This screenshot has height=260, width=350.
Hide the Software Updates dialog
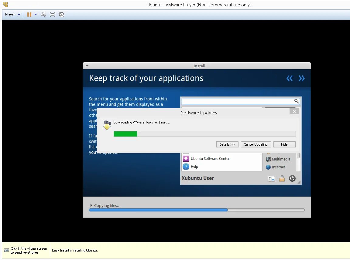[284, 144]
